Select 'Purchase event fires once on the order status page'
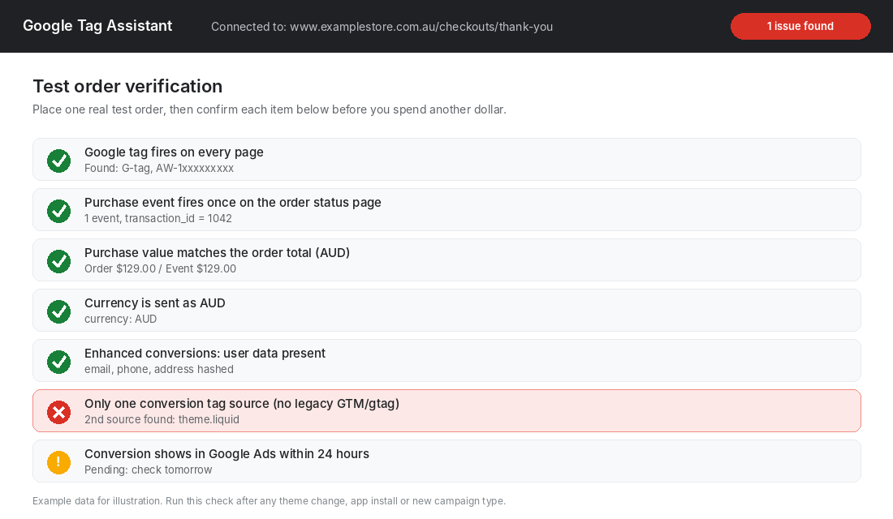This screenshot has width=893, height=519. click(x=233, y=202)
